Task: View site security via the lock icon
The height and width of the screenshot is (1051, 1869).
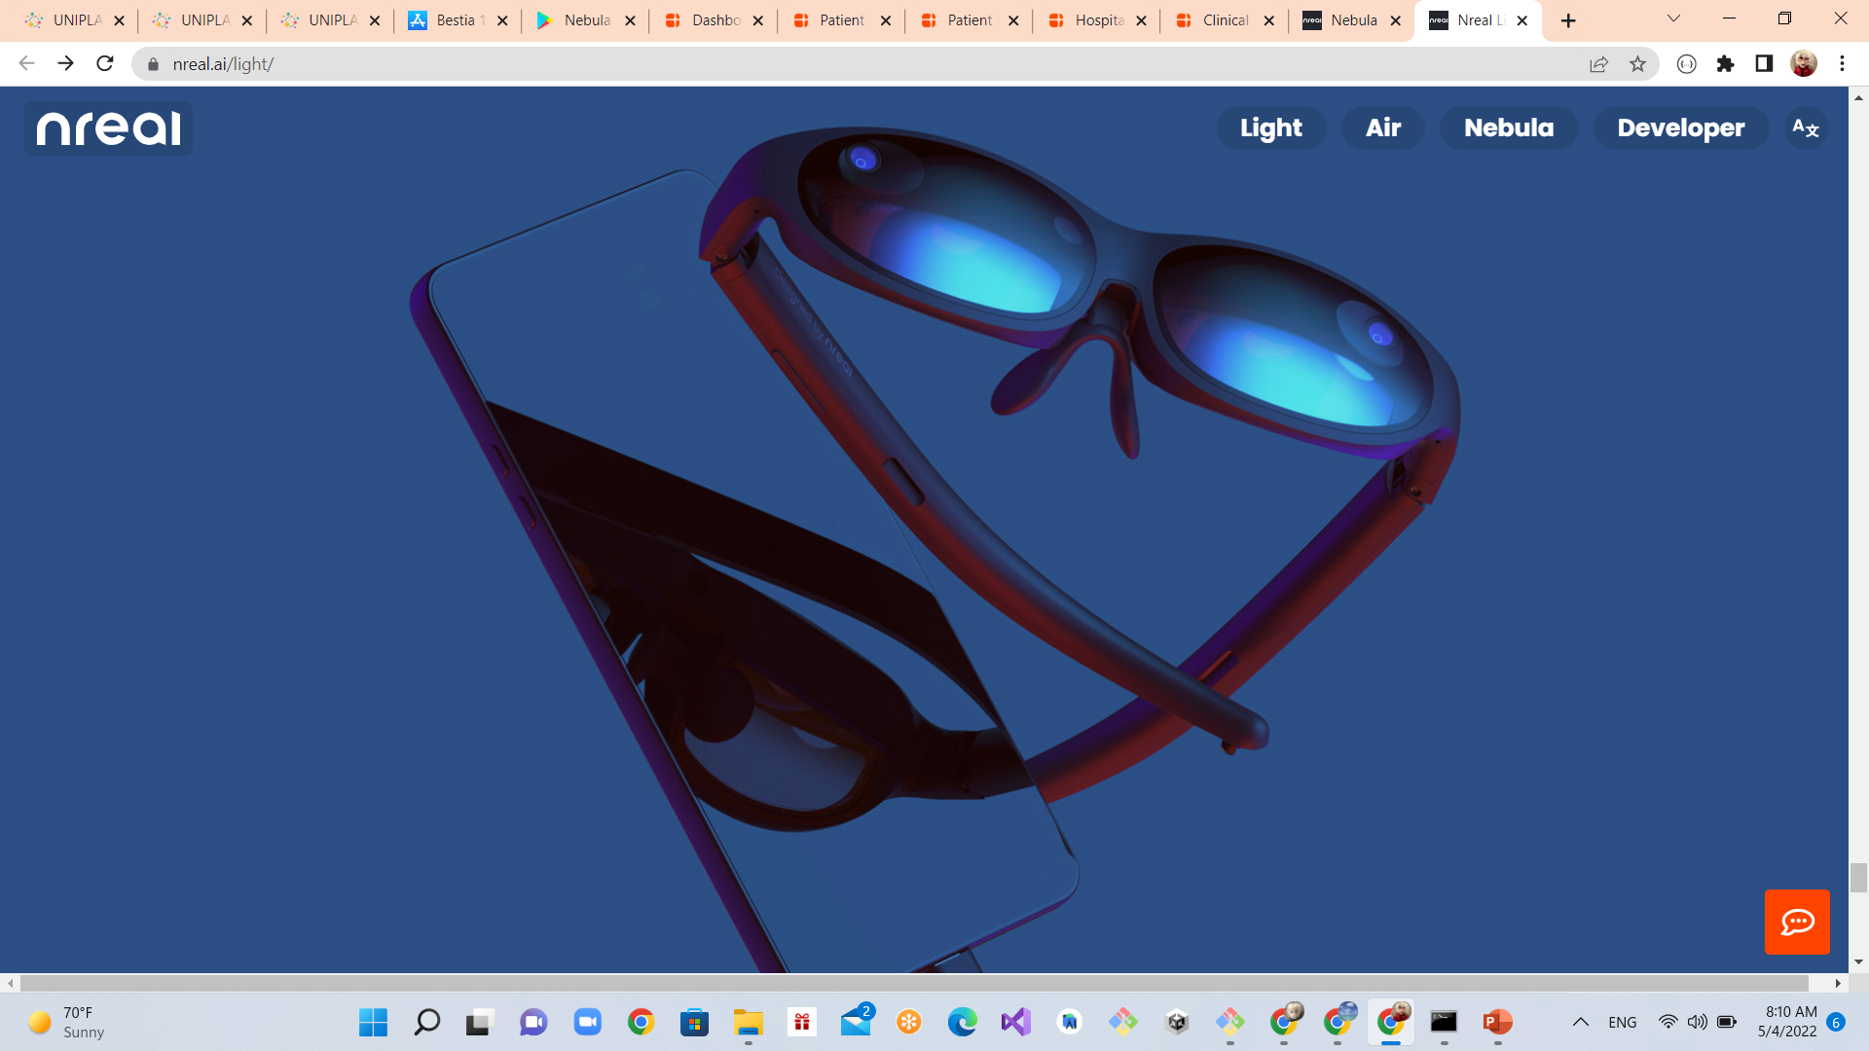Action: 153,64
